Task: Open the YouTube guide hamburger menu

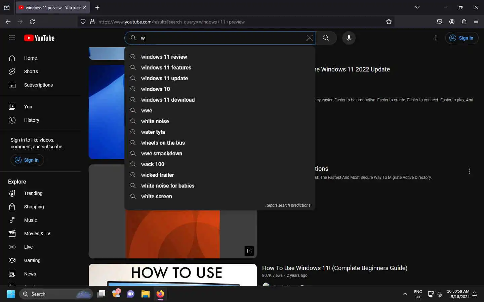Action: pyautogui.click(x=12, y=38)
